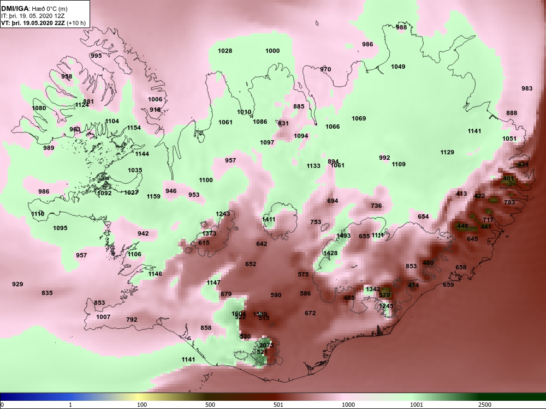This screenshot has width=546, height=409.
Task: Click the height value 1100
Action: pos(206,180)
